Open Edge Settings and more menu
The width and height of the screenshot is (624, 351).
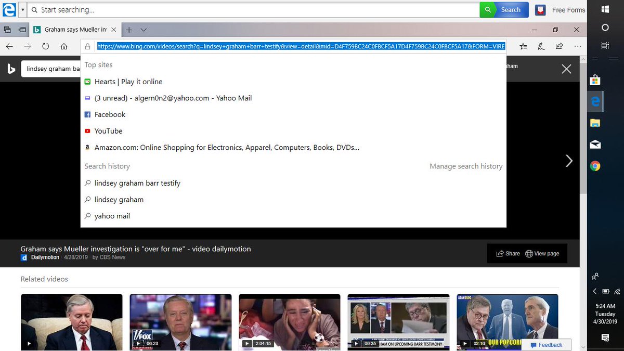pyautogui.click(x=577, y=46)
